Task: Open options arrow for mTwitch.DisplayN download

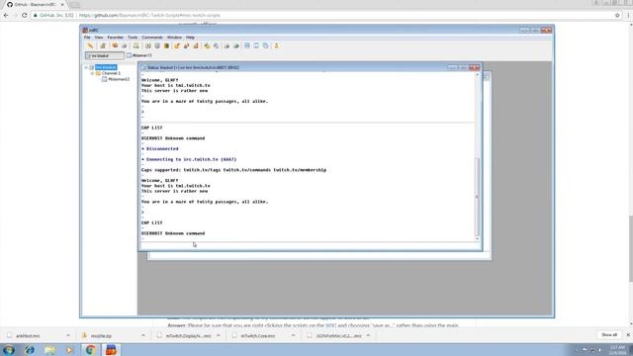Action: coord(218,335)
